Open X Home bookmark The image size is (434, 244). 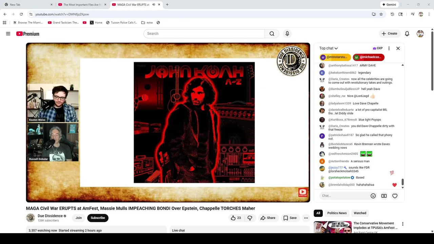96,23
